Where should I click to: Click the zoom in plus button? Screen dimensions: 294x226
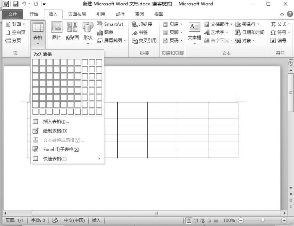click(x=284, y=220)
